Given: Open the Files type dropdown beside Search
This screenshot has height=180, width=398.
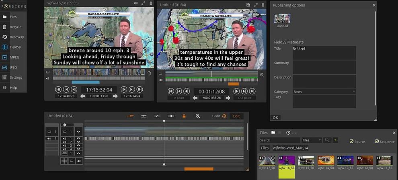Looking at the screenshot, I should coord(312,140).
